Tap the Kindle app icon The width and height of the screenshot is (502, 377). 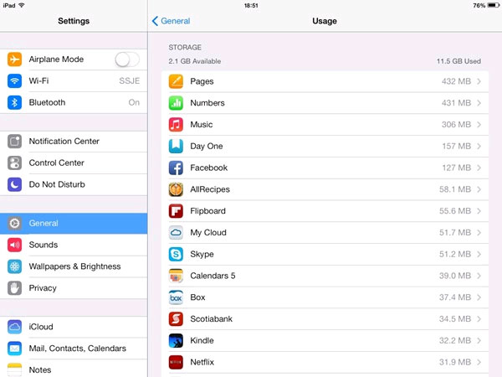[176, 340]
